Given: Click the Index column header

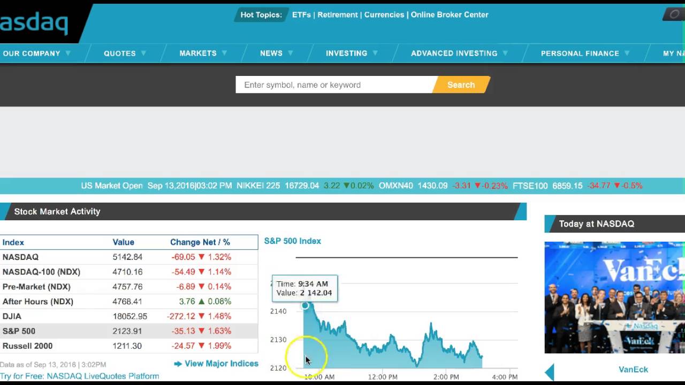Looking at the screenshot, I should (x=13, y=242).
